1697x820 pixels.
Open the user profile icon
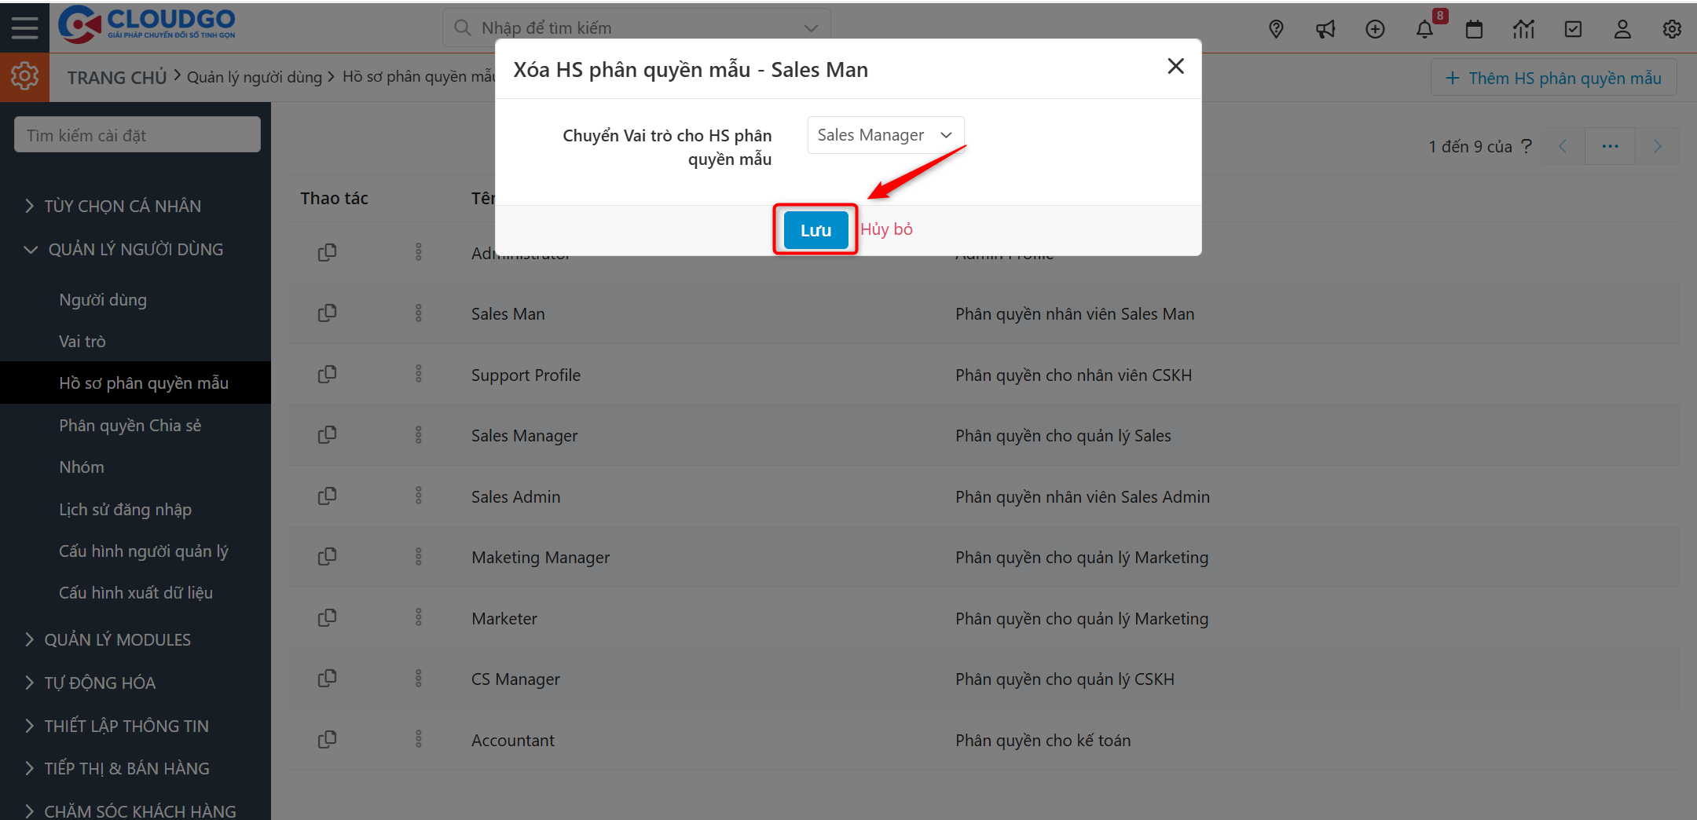click(x=1622, y=29)
